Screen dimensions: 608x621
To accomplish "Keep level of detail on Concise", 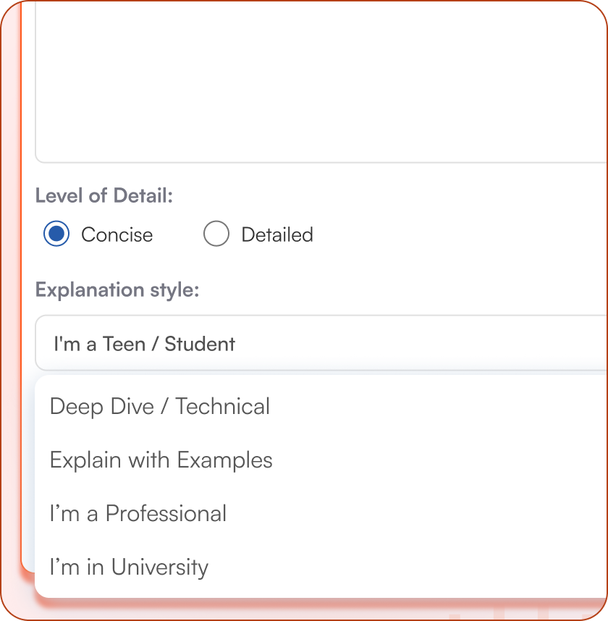I will (56, 235).
